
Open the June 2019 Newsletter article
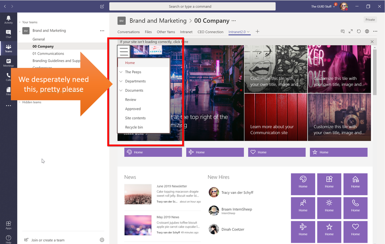coord(171,186)
